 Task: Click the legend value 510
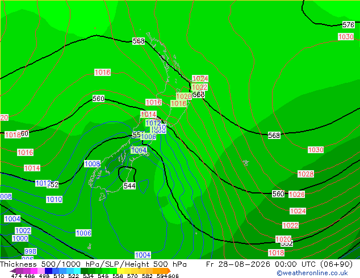59,276
